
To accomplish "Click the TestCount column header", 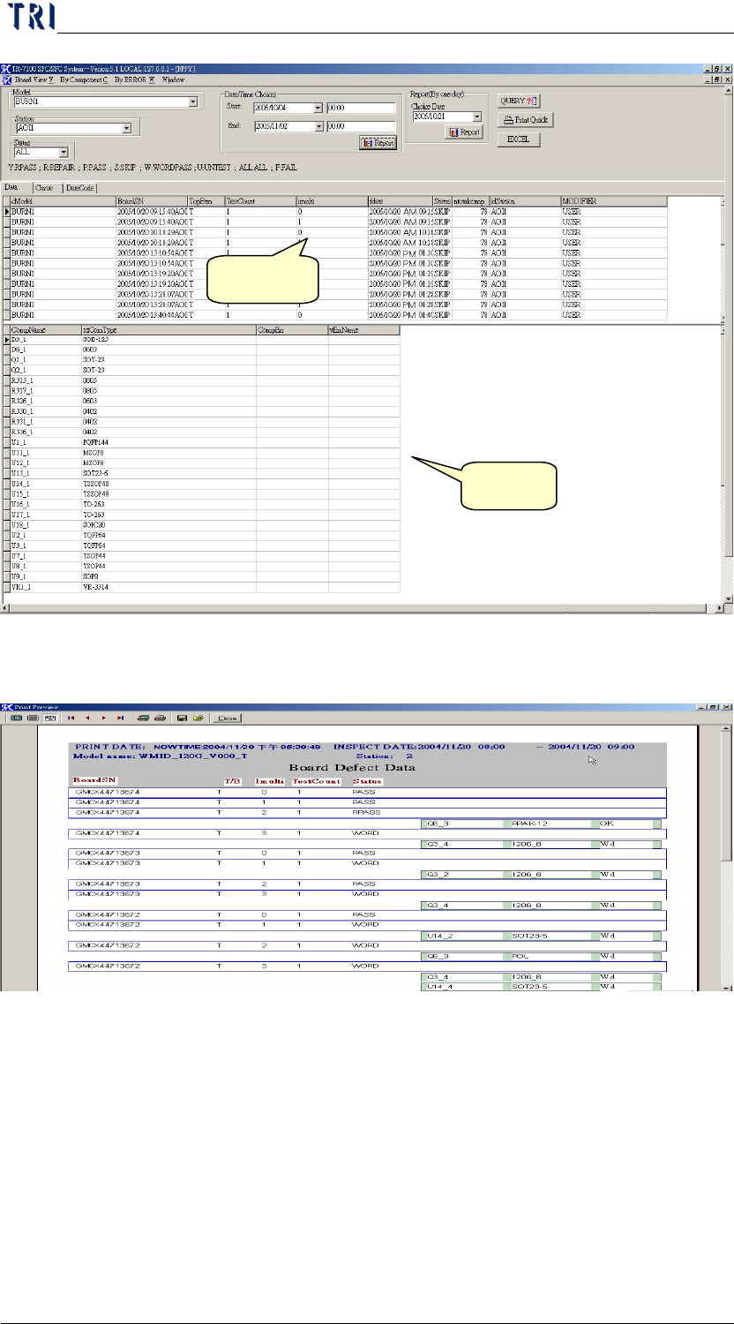I will [x=260, y=201].
